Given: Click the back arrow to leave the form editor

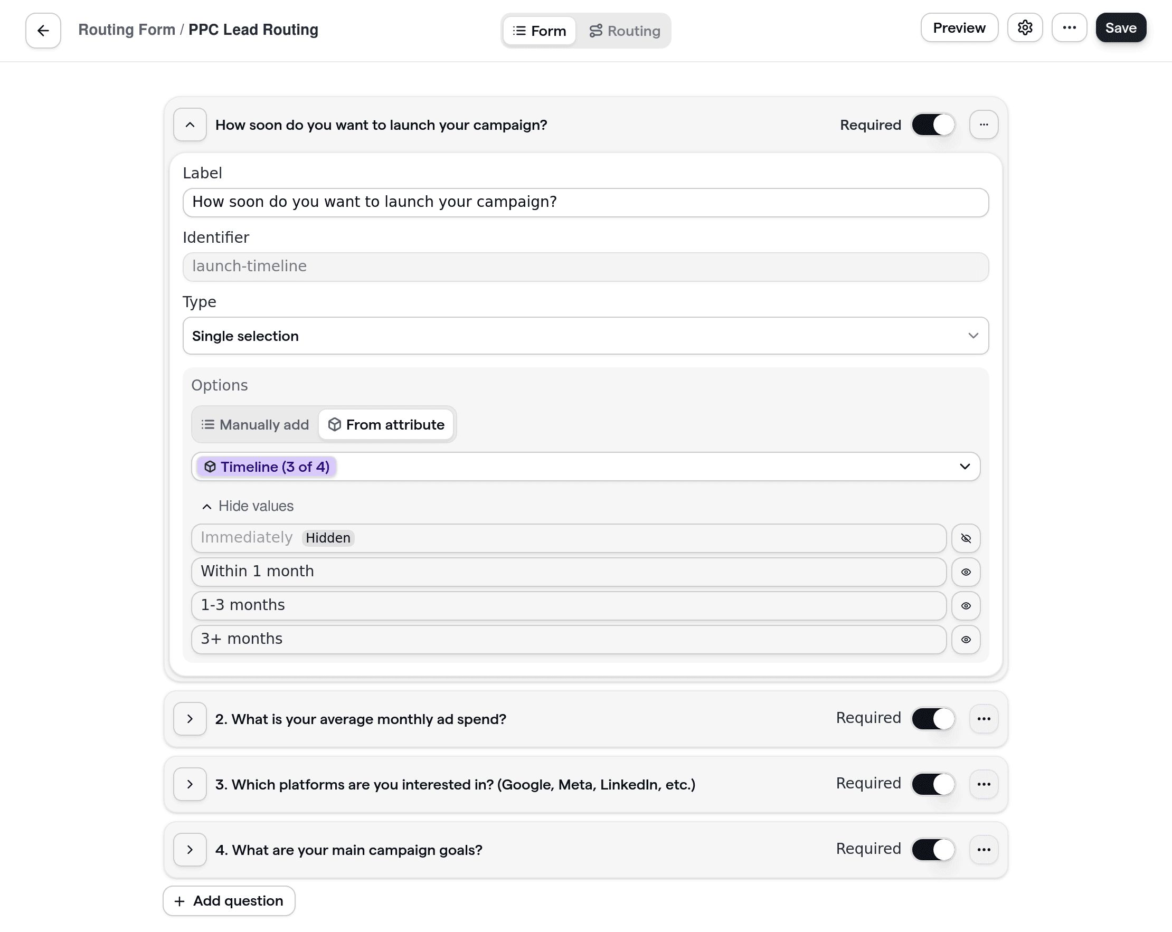Looking at the screenshot, I should (x=43, y=31).
